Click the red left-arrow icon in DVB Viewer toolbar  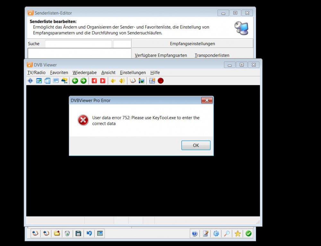94,81
